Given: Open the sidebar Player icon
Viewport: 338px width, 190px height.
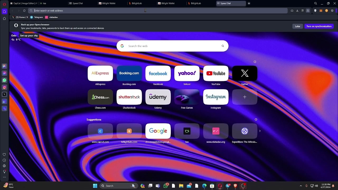Looking at the screenshot, I should coord(4,108).
